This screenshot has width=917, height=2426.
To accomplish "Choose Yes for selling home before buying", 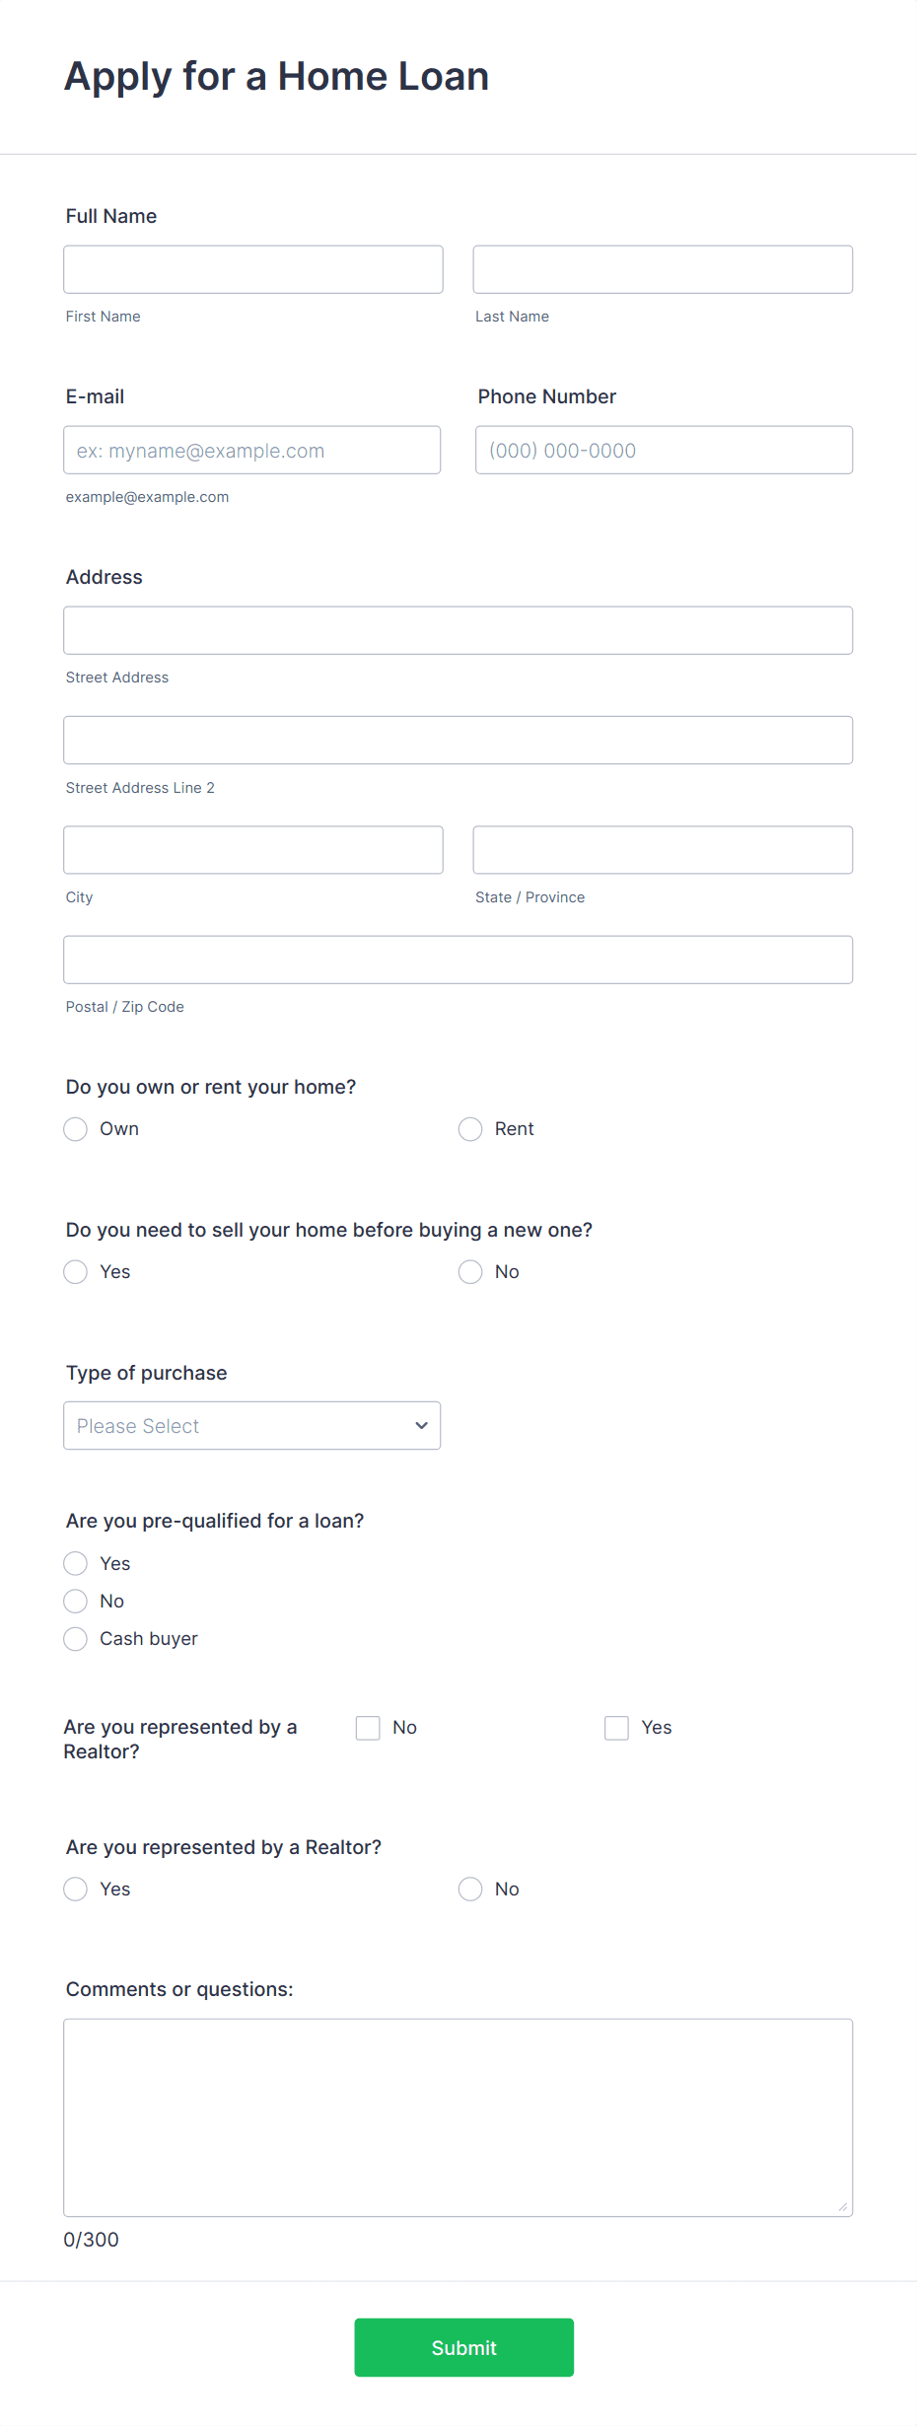I will tap(75, 1271).
